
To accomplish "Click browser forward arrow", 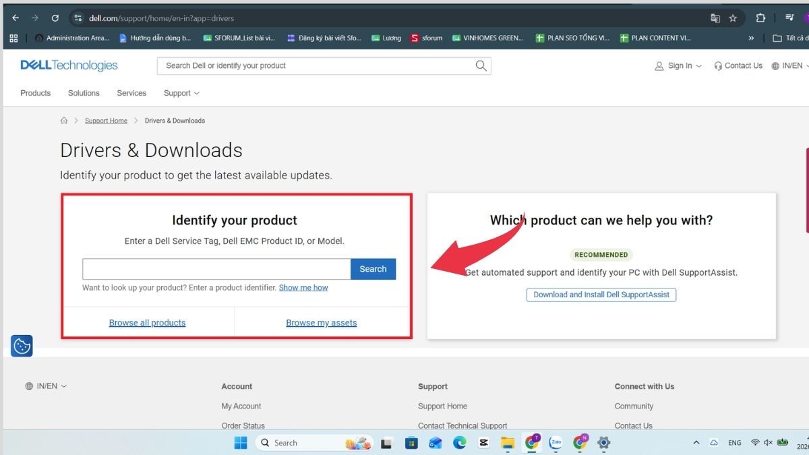I will point(35,18).
